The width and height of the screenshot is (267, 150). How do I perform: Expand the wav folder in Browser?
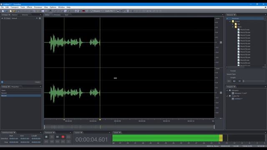233,24
